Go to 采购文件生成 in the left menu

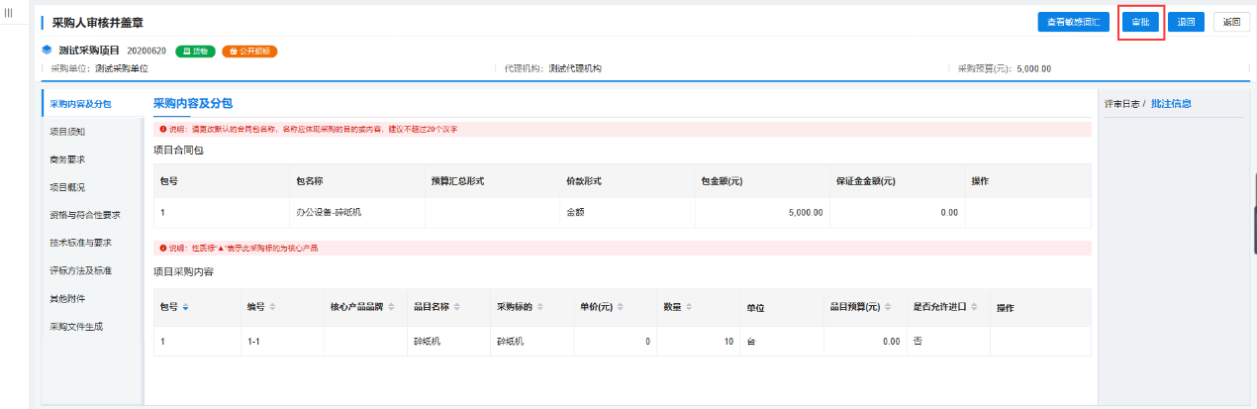pos(76,326)
